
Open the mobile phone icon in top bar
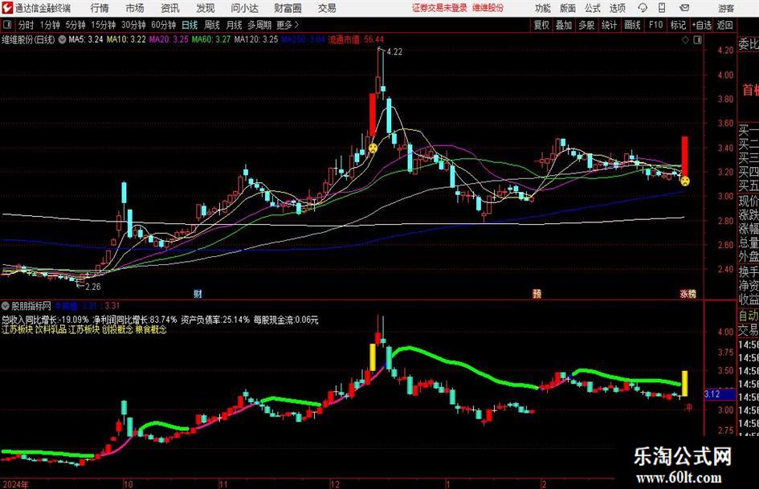[x=662, y=8]
